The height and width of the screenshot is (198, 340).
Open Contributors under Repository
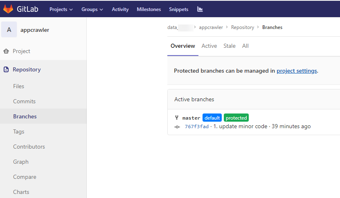click(29, 147)
